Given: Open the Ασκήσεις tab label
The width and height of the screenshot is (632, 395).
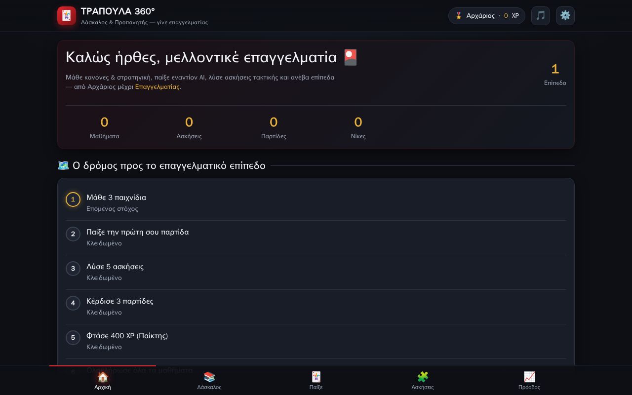Looking at the screenshot, I should (x=423, y=387).
